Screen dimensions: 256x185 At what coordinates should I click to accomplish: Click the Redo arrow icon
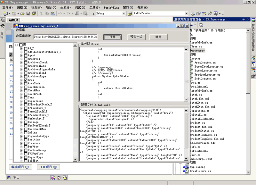tap(68, 13)
